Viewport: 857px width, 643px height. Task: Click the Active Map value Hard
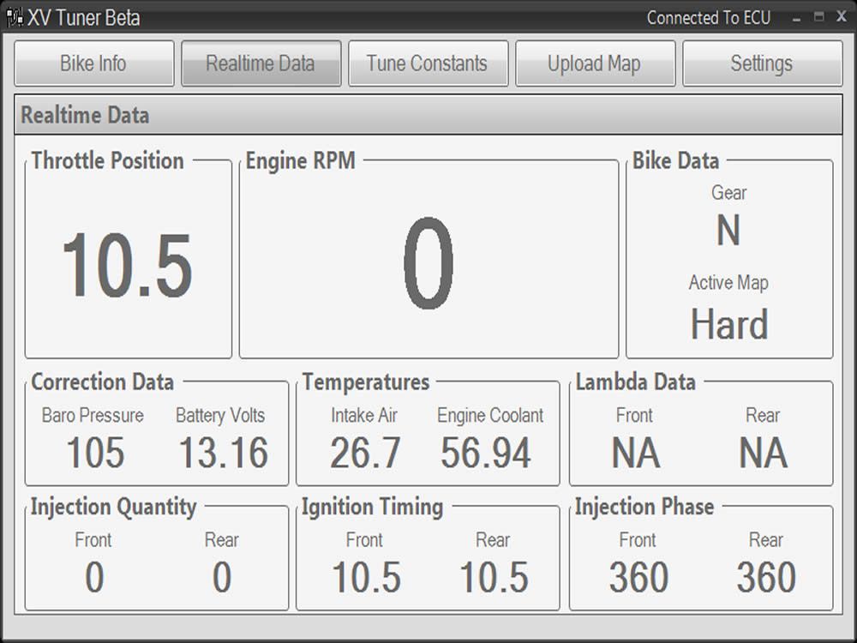(x=729, y=324)
